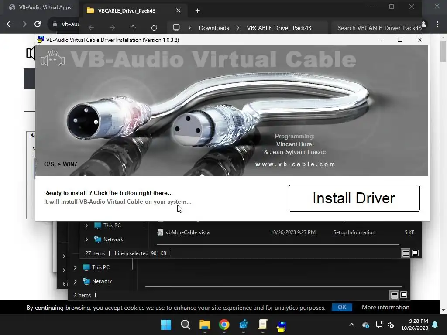Click VBCABLE_Driver_Pack43 in the breadcrumb path
Image resolution: width=447 pixels, height=335 pixels.
tap(279, 28)
